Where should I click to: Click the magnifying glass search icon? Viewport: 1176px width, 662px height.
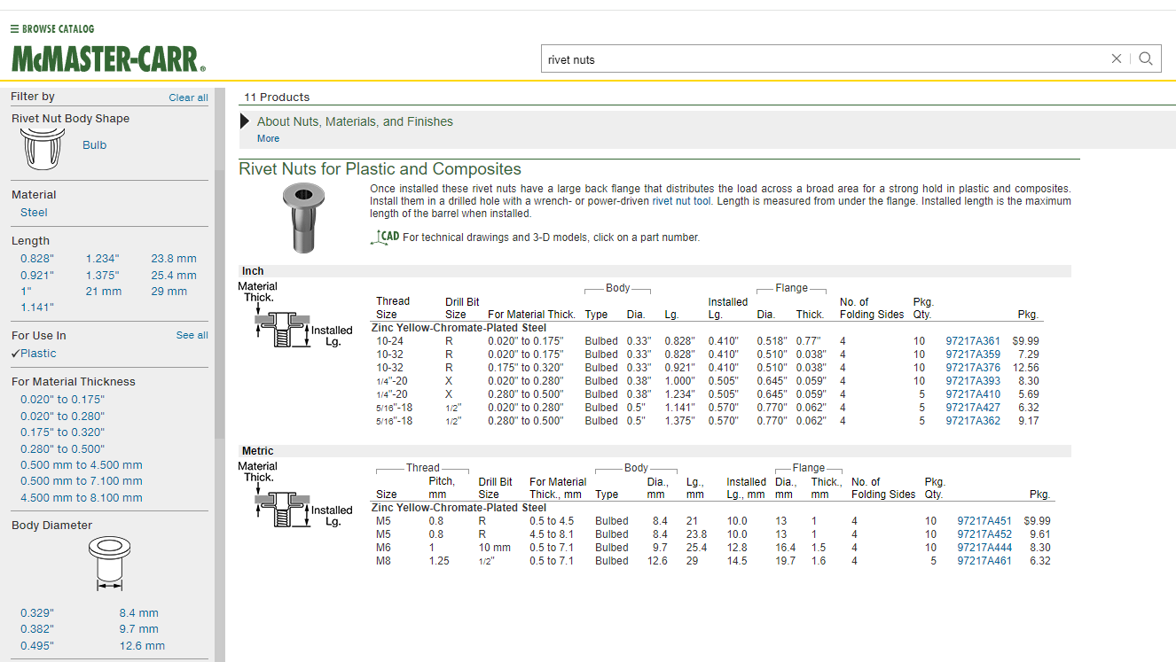pyautogui.click(x=1146, y=58)
